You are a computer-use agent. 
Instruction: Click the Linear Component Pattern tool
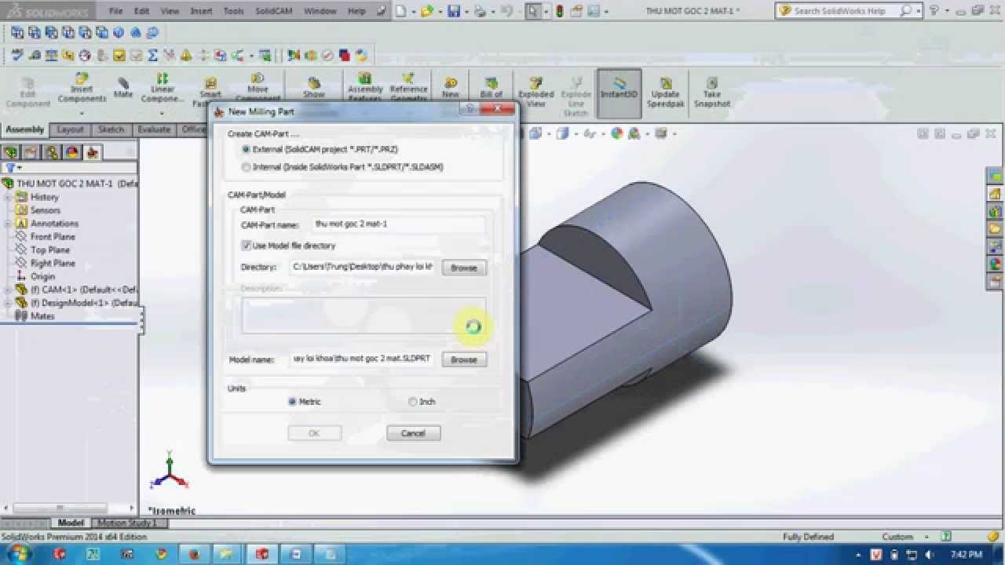click(162, 89)
